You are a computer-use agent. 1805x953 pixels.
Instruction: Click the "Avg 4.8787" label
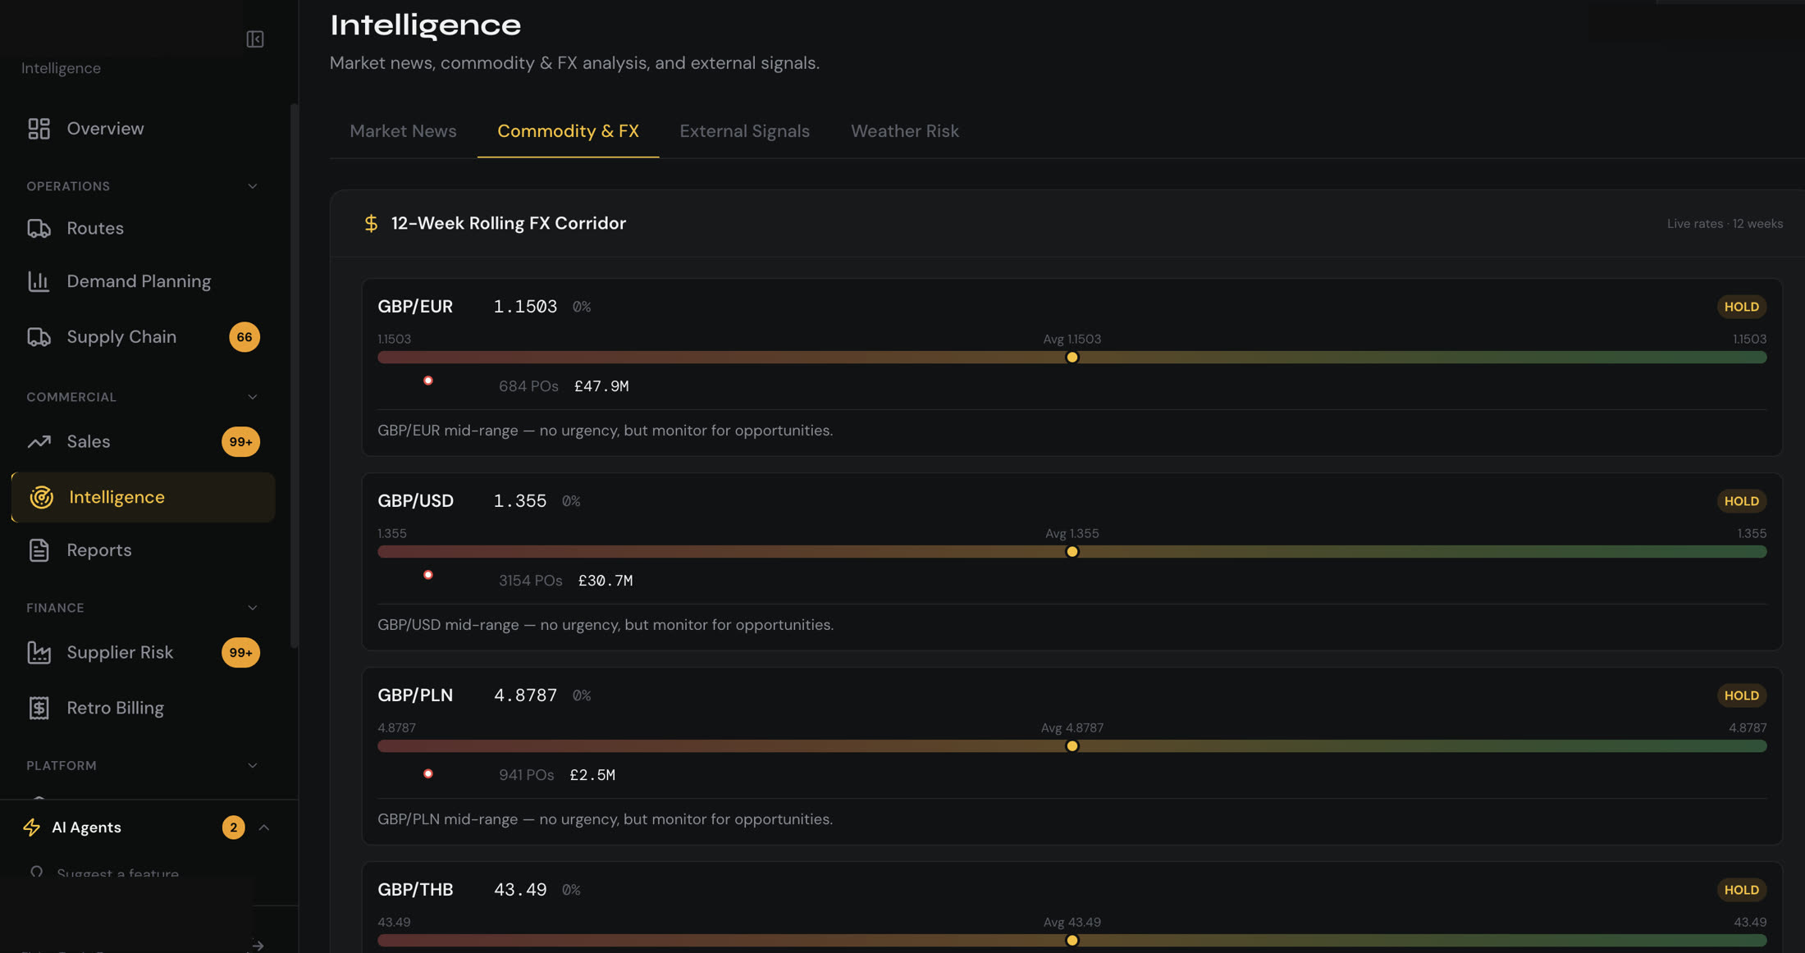1072,728
